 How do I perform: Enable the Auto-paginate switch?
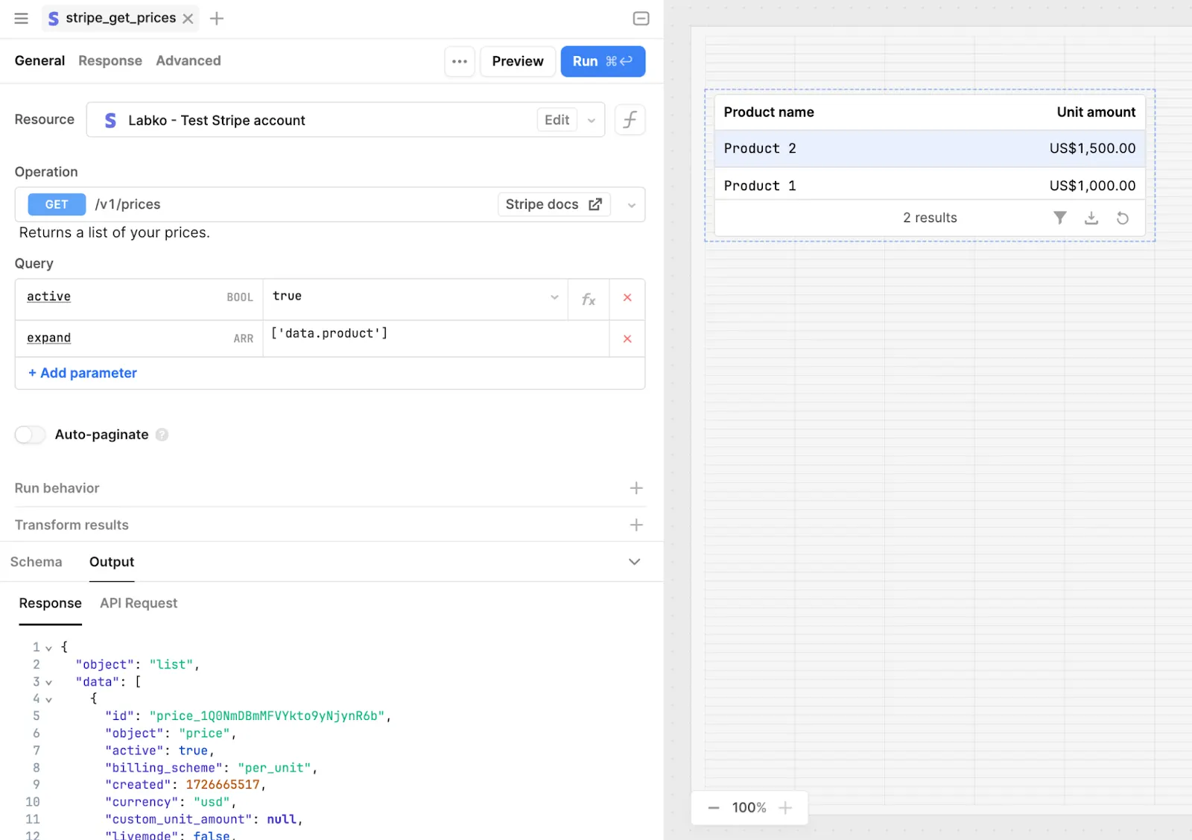coord(31,435)
